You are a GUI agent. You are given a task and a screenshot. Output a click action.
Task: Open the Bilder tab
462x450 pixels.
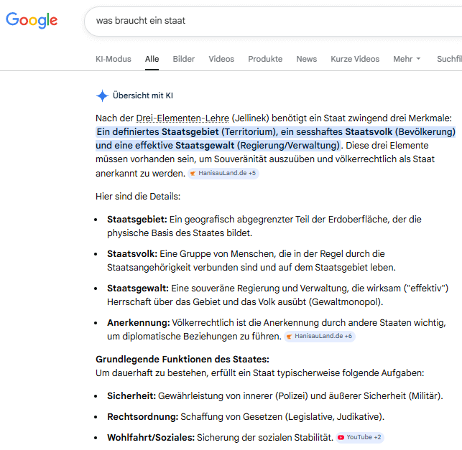pyautogui.click(x=184, y=59)
